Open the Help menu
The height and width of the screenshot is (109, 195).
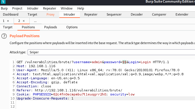pyautogui.click(x=80, y=8)
